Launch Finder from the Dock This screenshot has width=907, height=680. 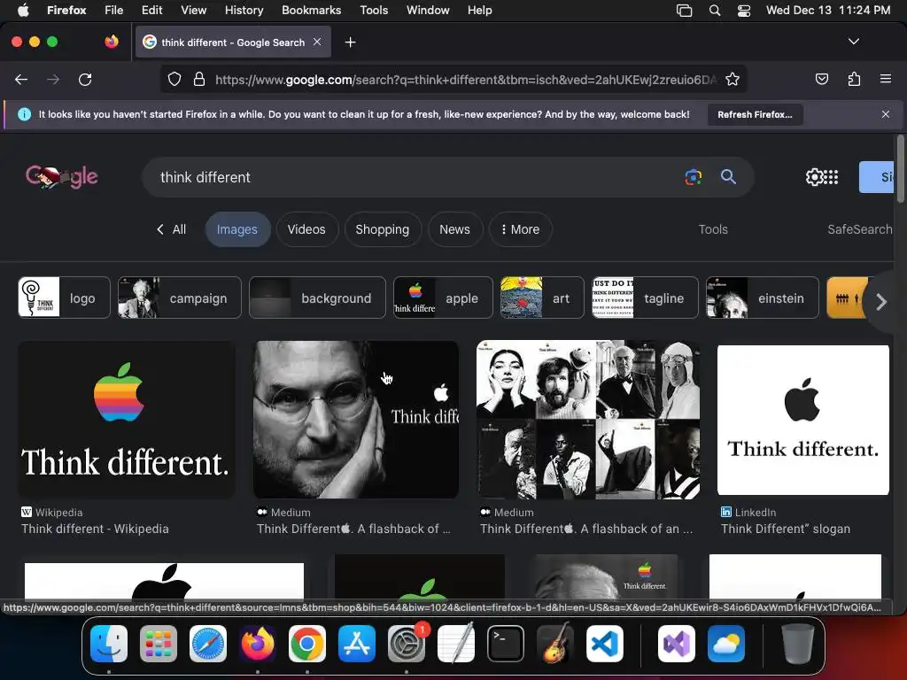tap(109, 644)
